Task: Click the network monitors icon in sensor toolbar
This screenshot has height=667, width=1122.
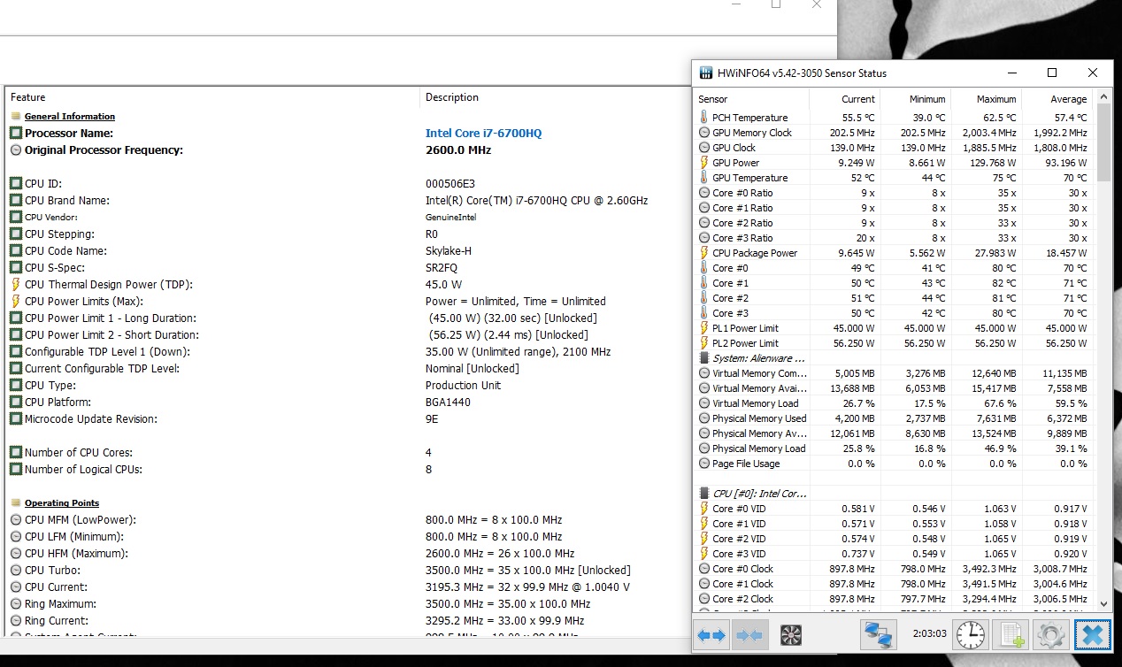Action: [x=879, y=634]
